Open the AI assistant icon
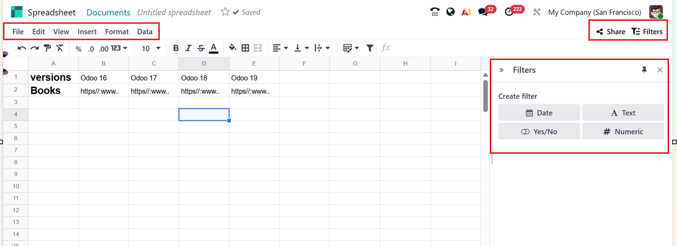 point(466,12)
